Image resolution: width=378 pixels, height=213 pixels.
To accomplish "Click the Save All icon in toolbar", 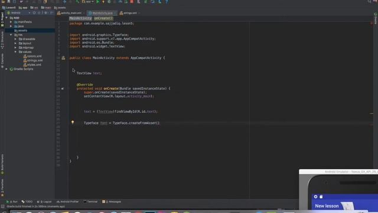I will click(x=9, y=2).
